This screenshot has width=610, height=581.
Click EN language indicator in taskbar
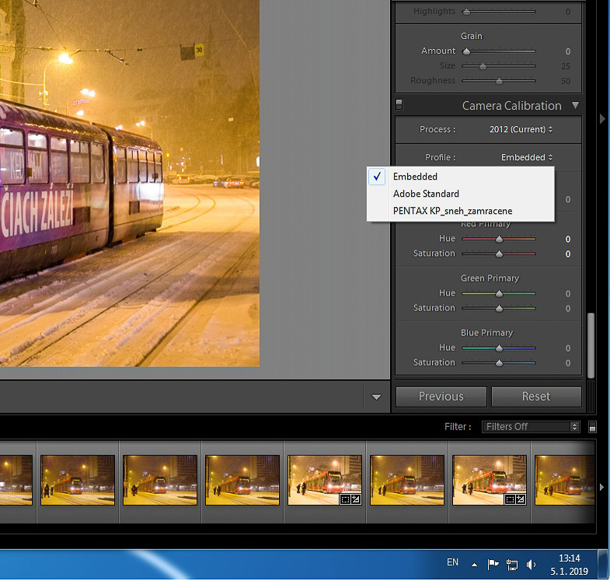tap(452, 562)
